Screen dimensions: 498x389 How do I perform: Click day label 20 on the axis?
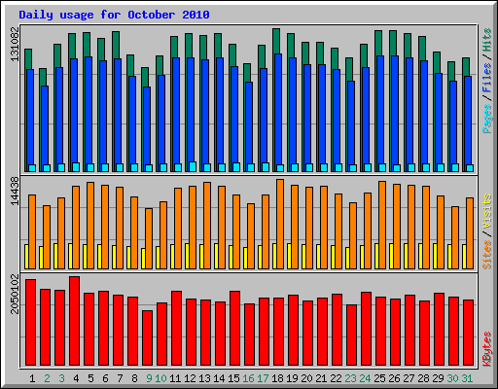coord(306,378)
